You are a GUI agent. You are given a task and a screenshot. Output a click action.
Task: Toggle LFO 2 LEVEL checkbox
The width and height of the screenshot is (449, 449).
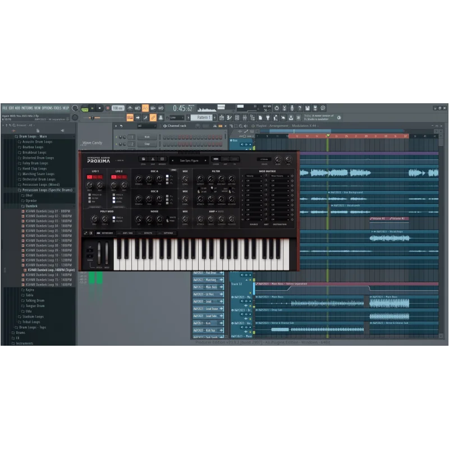[x=114, y=201]
